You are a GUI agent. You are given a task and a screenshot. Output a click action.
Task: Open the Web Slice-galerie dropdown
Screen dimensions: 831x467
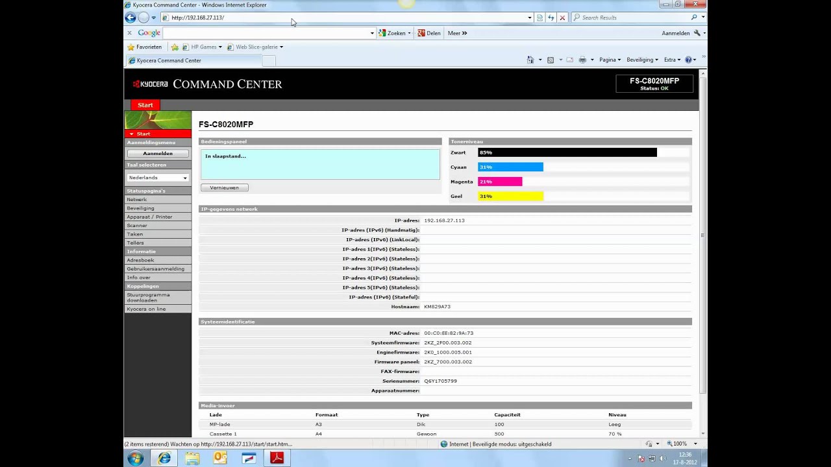(x=254, y=47)
